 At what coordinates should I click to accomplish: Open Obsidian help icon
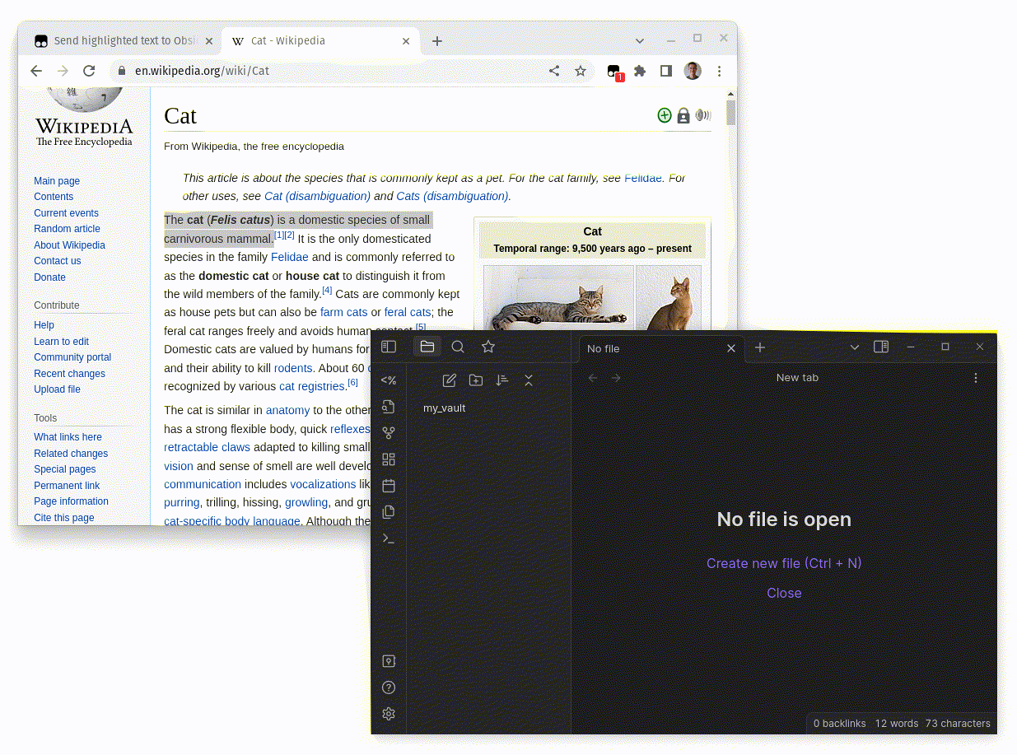[389, 687]
